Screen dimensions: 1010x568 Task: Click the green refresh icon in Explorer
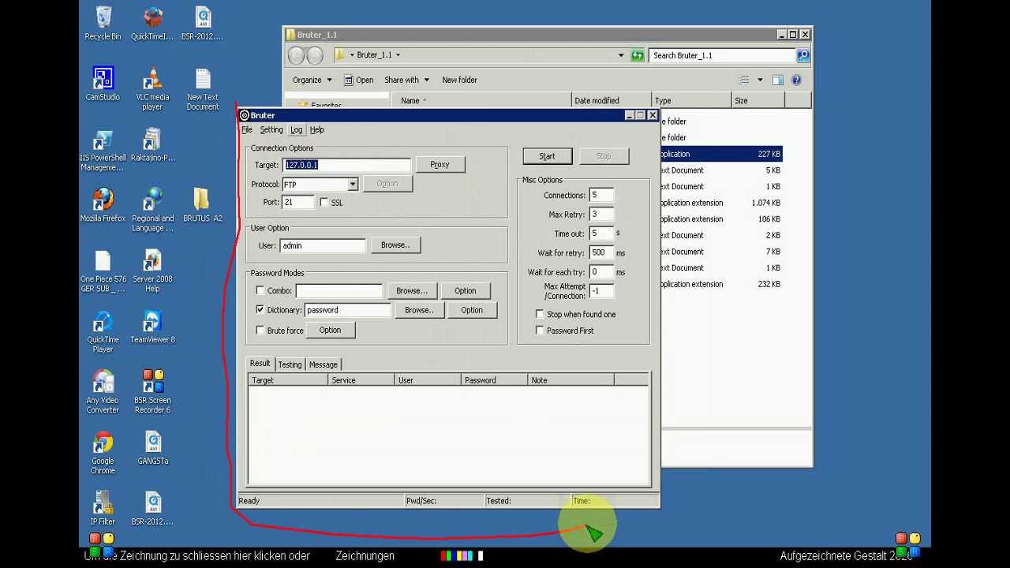638,55
